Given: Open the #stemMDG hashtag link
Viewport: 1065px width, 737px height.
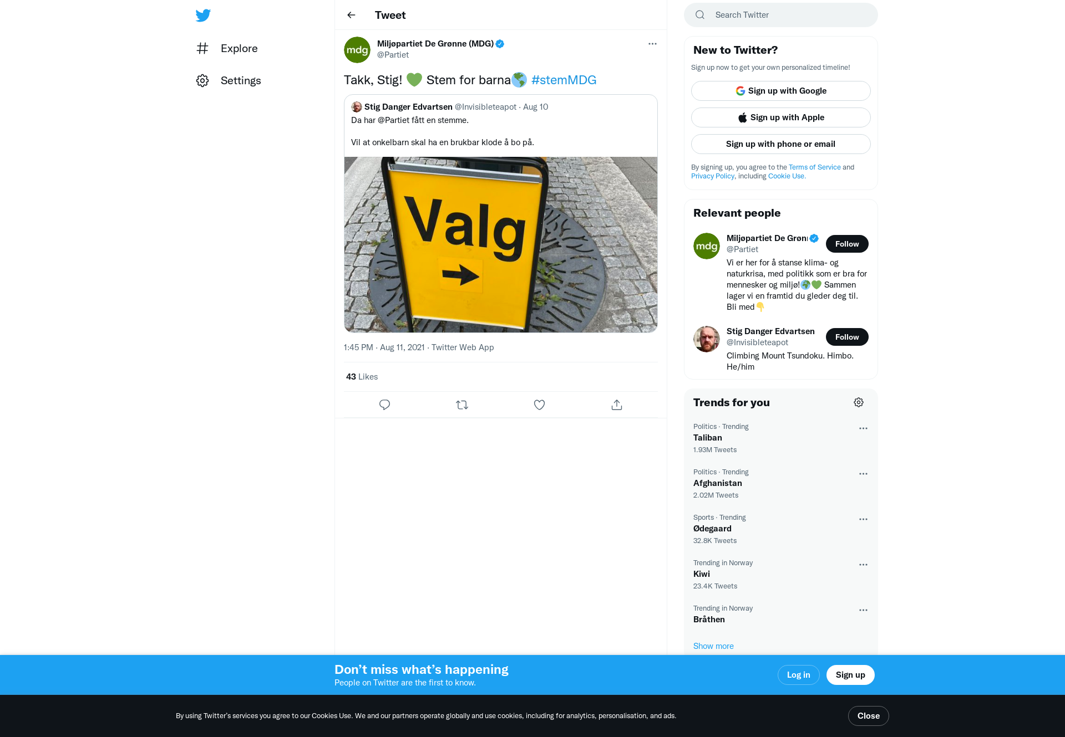Looking at the screenshot, I should coord(564,80).
